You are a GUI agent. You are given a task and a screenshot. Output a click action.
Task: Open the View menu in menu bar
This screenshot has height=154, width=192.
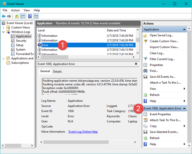click(x=27, y=10)
